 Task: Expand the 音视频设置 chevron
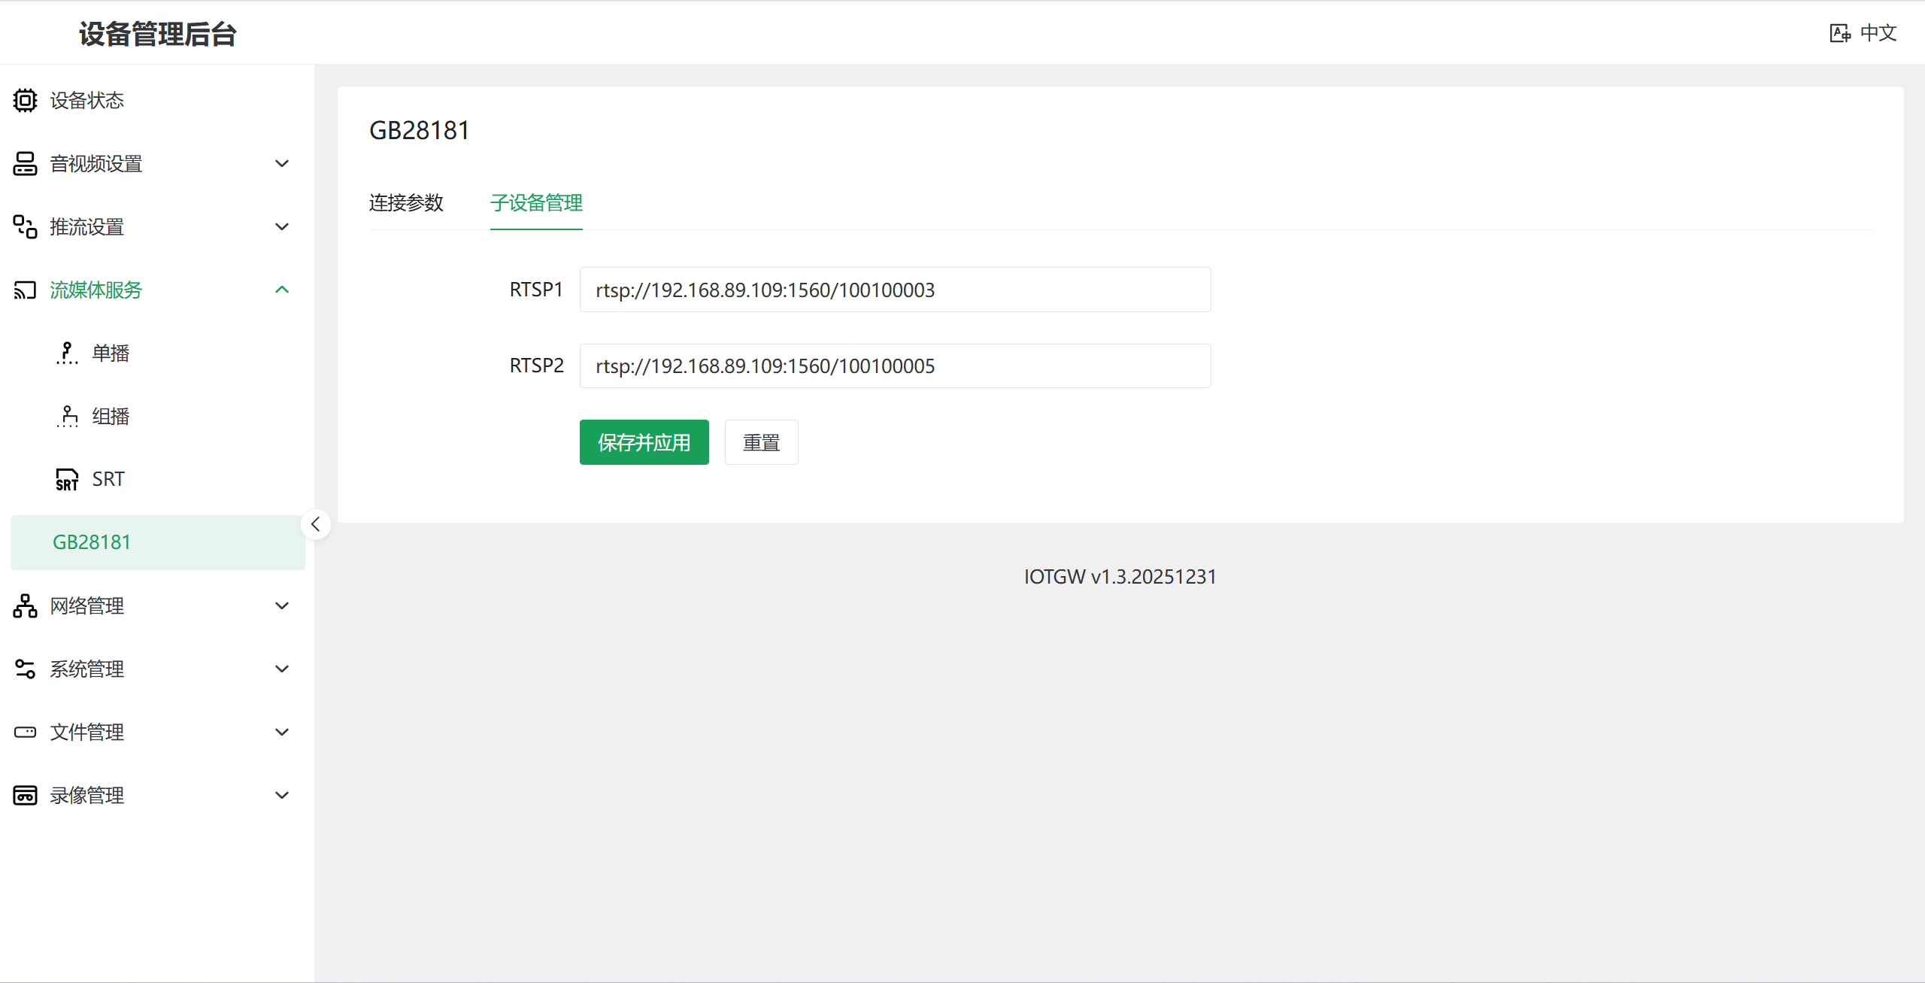coord(282,163)
